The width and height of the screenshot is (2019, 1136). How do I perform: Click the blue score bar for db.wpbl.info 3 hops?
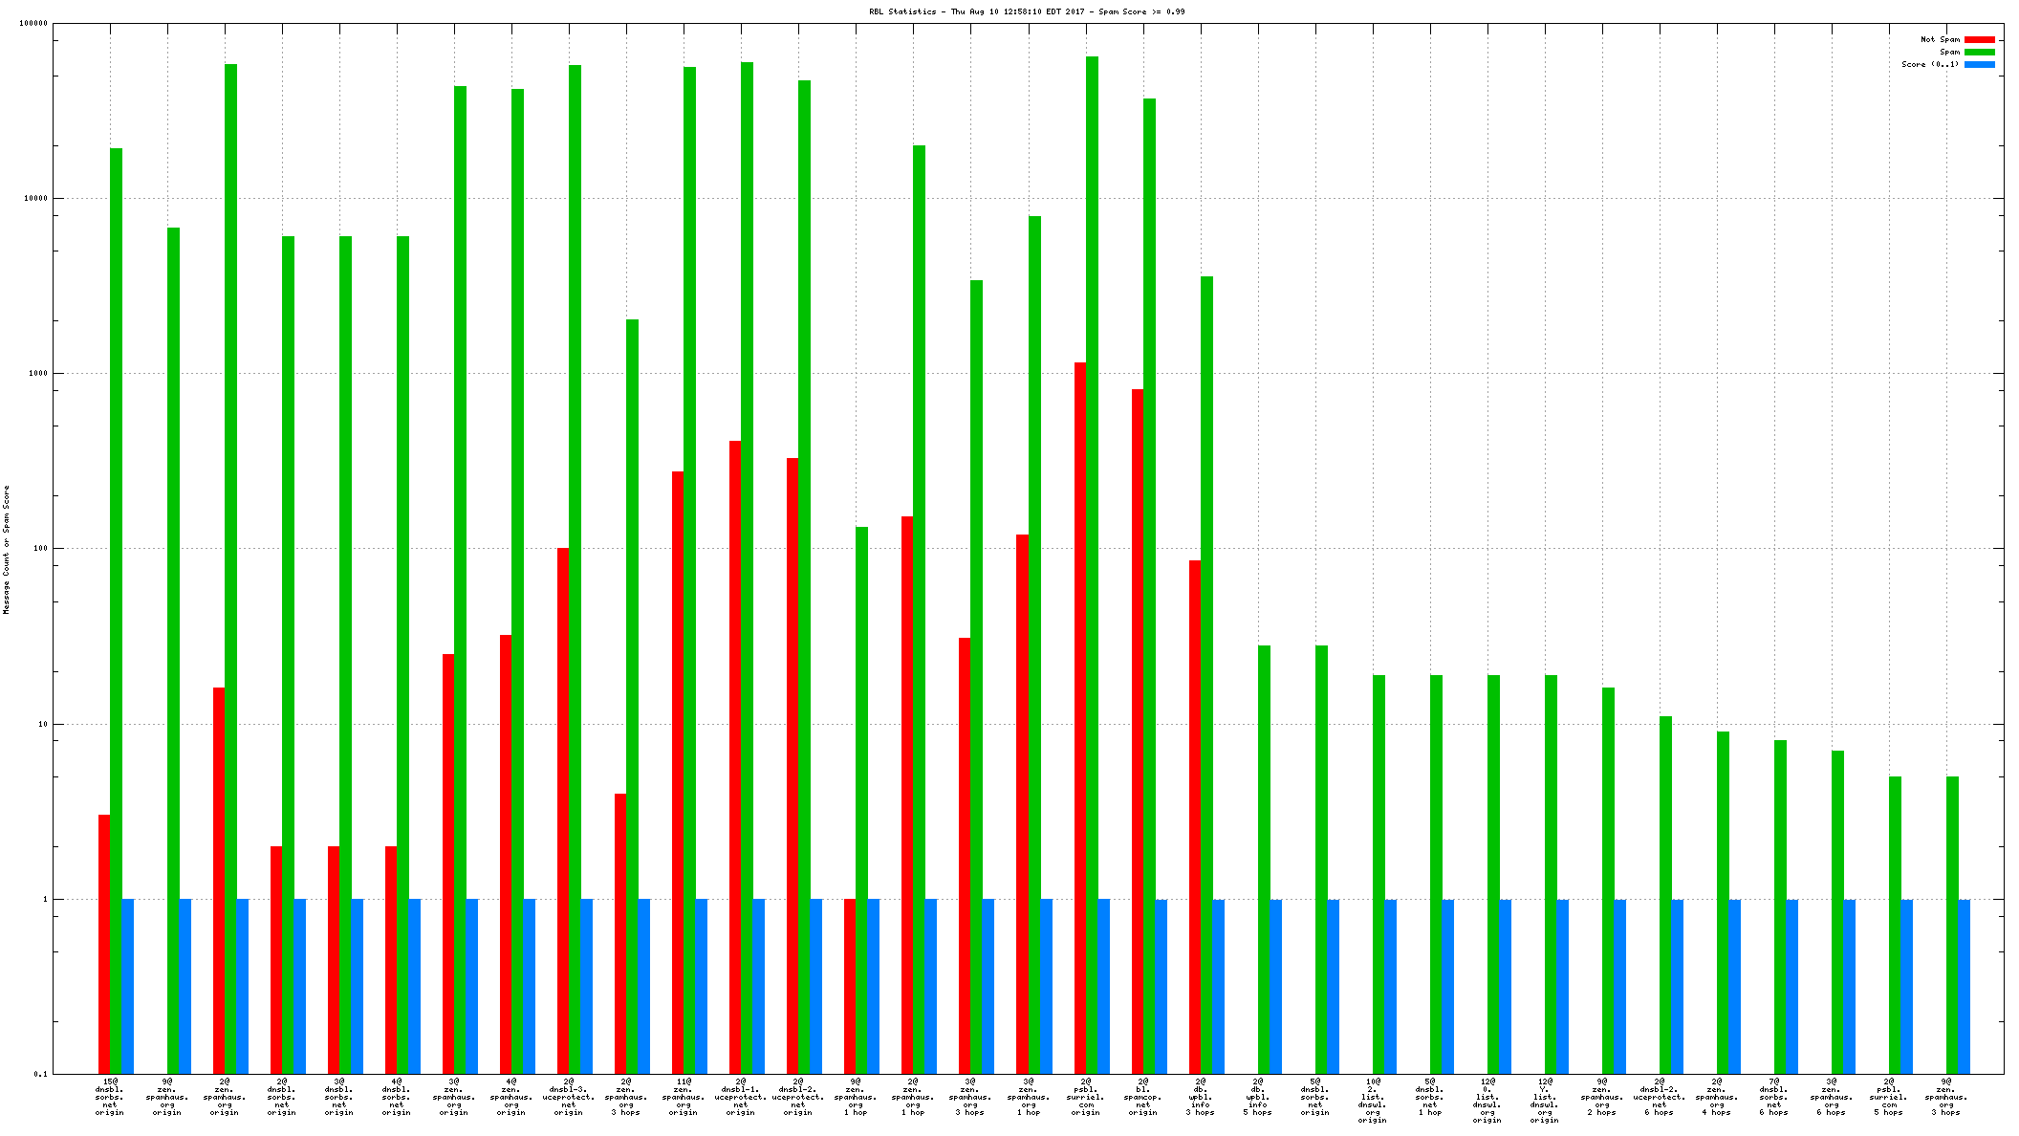(x=1218, y=985)
